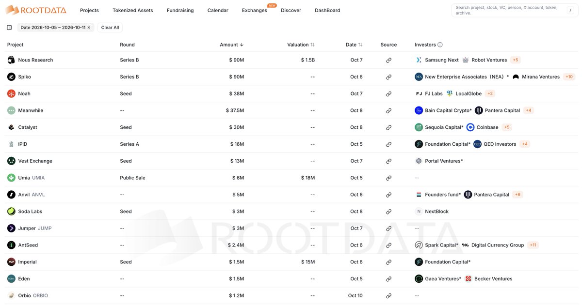Click the Investors info icon
This screenshot has width=582, height=306.
click(440, 45)
